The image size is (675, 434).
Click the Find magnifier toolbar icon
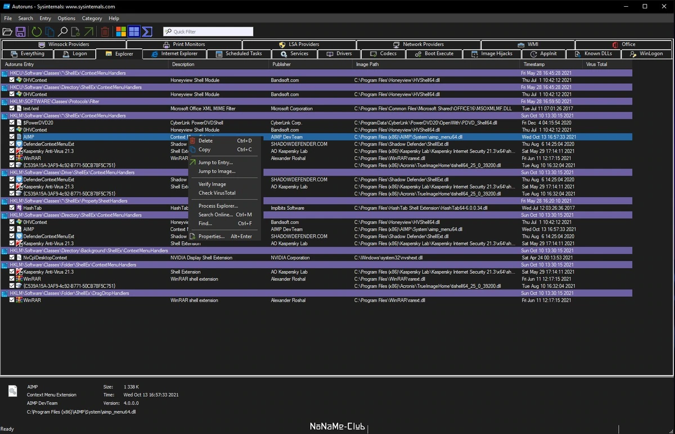point(63,32)
